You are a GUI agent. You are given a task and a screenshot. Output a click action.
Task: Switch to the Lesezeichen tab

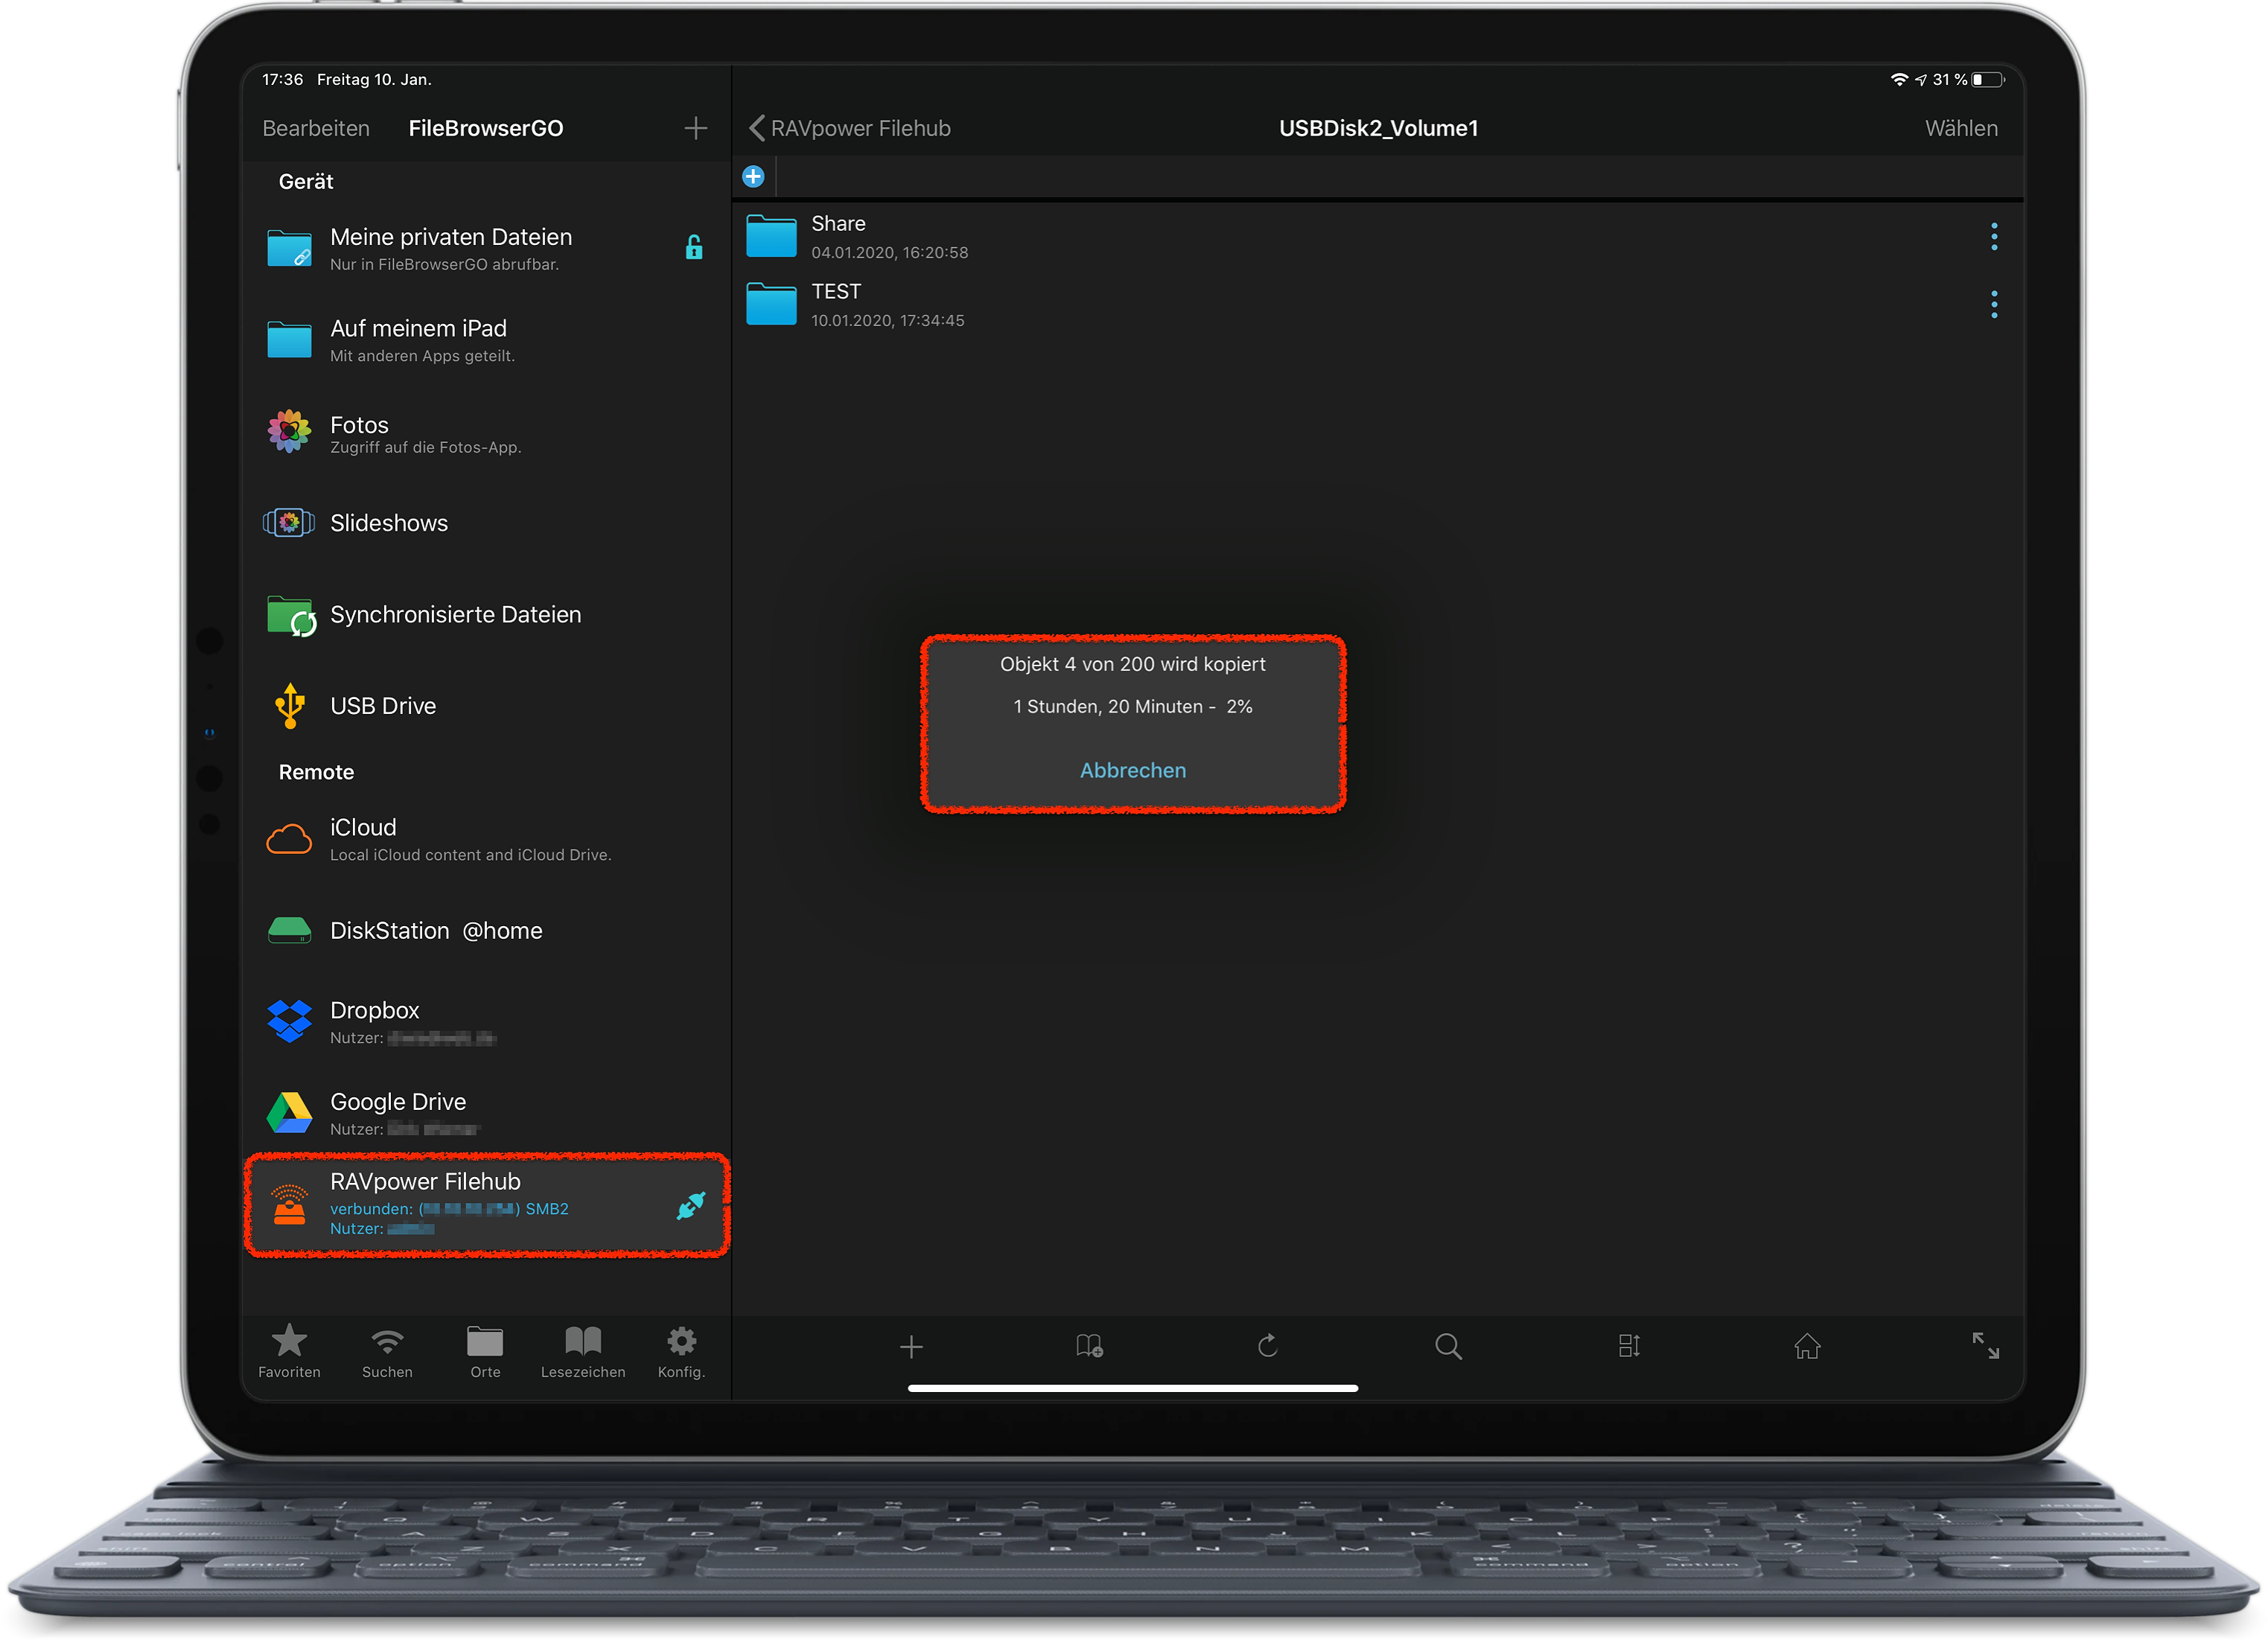583,1351
